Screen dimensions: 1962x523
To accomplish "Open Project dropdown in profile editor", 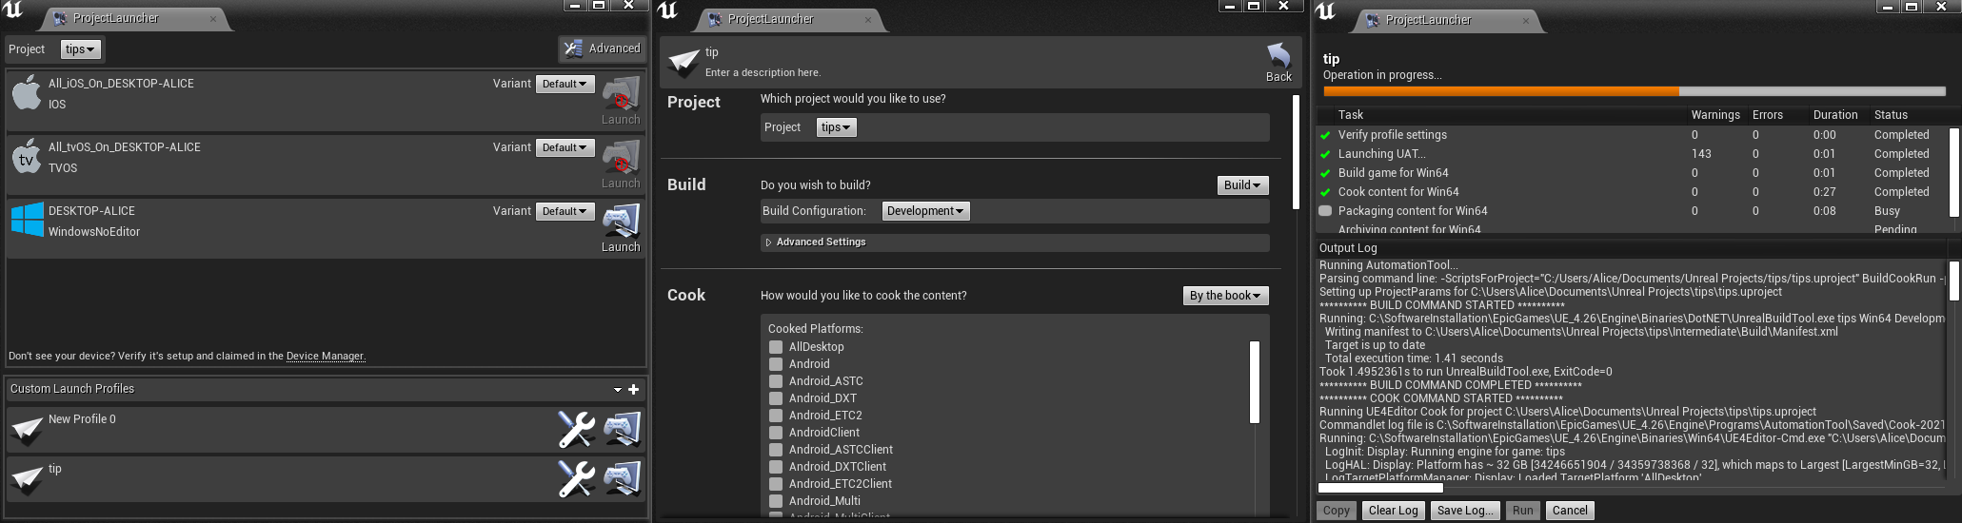I will pos(837,127).
